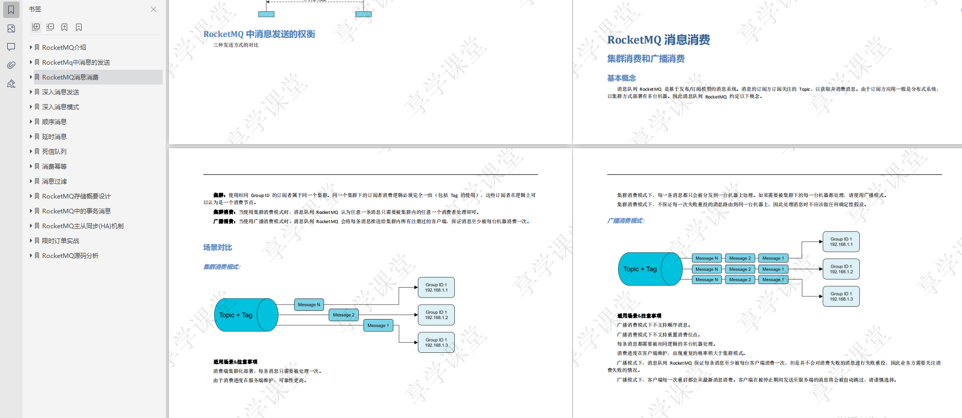The image size is (962, 418).
Task: Click the collapse all bookmarks icon
Action: [50, 27]
